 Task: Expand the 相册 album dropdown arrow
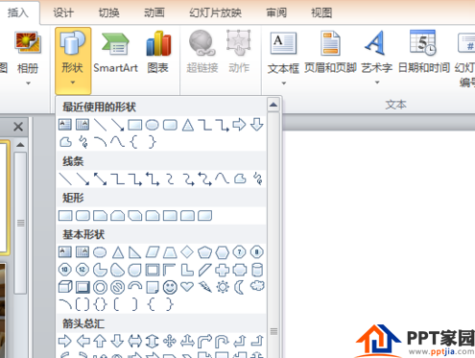click(x=28, y=84)
